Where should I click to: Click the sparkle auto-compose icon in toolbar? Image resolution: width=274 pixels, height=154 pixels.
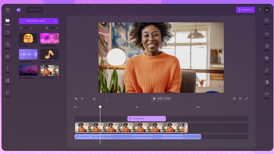(x=76, y=99)
